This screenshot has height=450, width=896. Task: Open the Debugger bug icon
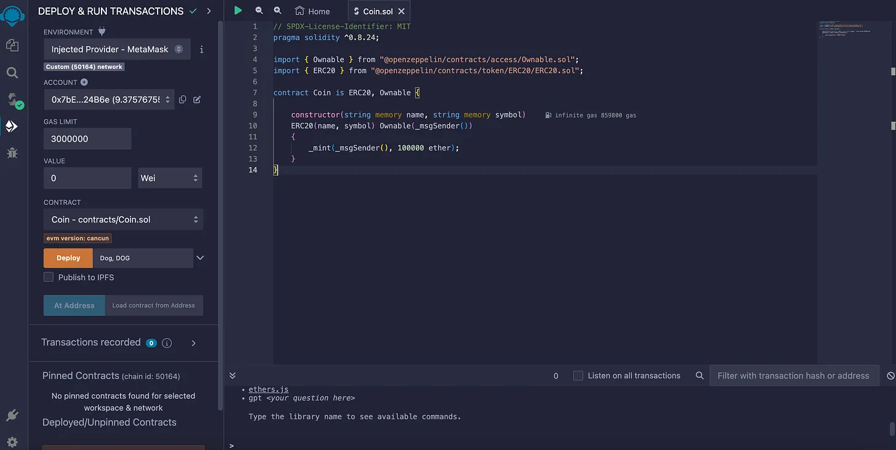pos(12,153)
